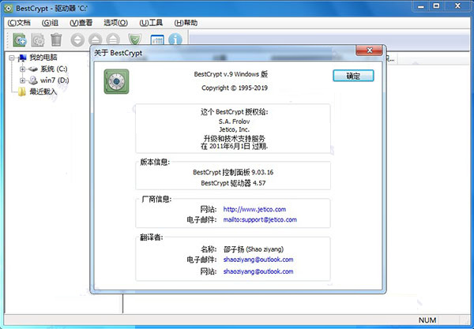Click translator 电子邮件 shaoziyang@outlook.com link
This screenshot has height=329, width=474.
point(258,260)
